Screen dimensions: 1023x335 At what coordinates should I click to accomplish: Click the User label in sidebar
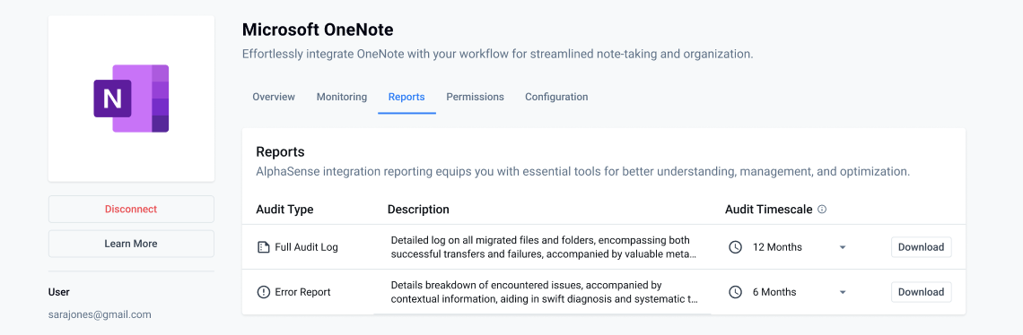point(58,292)
